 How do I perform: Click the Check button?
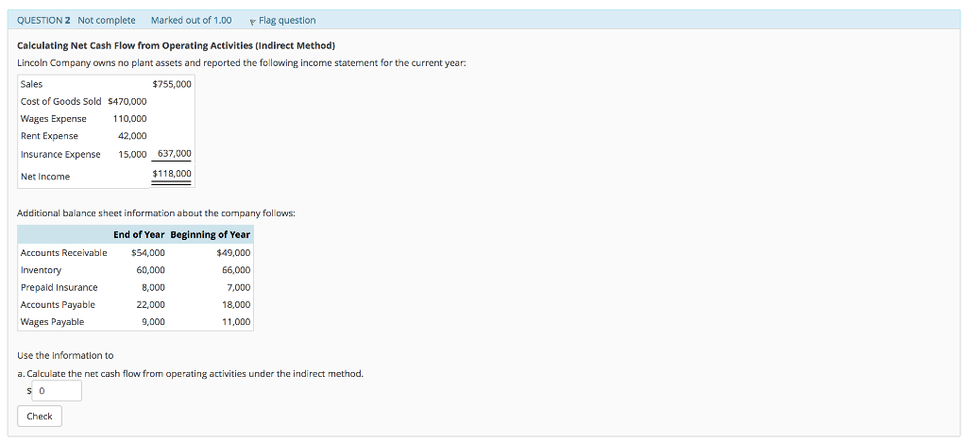coord(40,416)
